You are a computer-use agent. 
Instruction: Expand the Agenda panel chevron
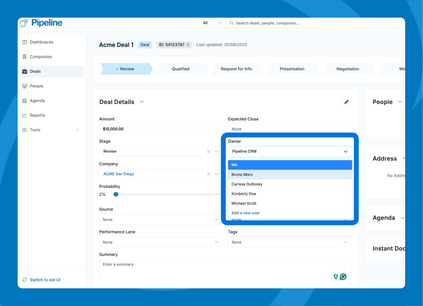402,218
